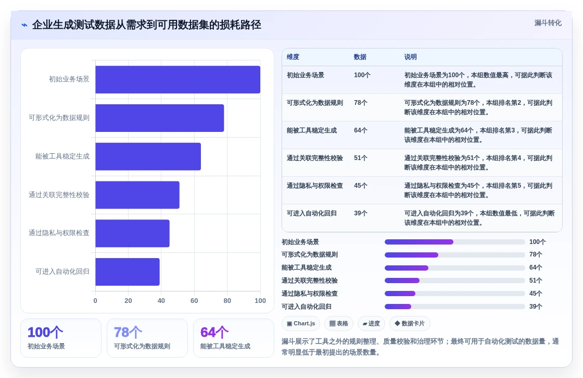The height and width of the screenshot is (378, 583).
Task: Click the 说明 column header
Action: (411, 57)
